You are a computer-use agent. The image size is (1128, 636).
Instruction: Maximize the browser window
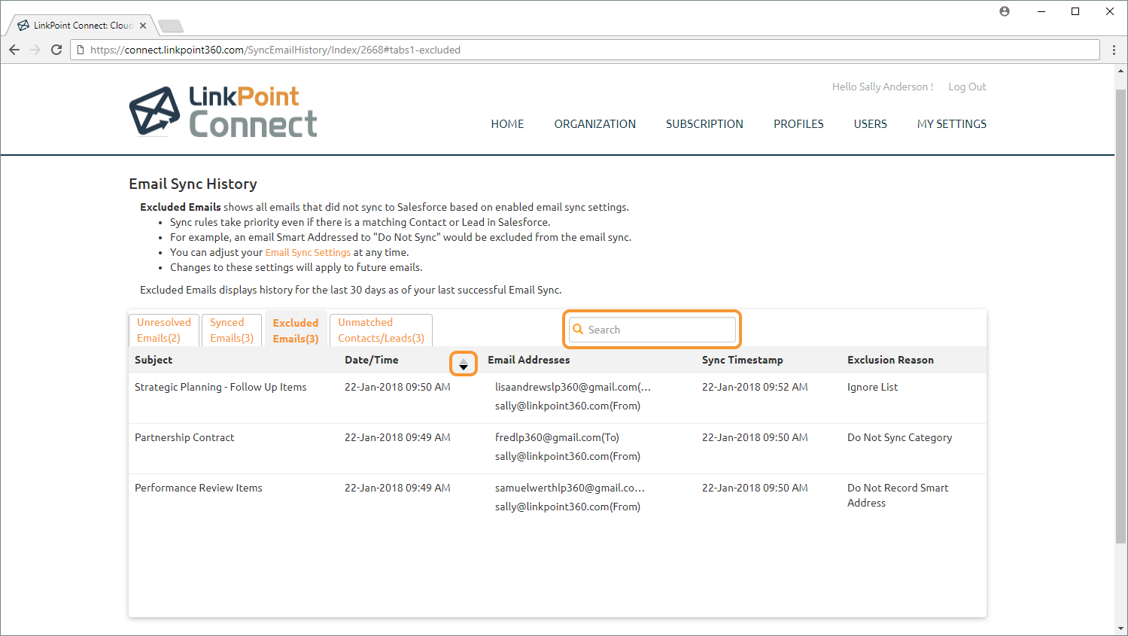(1075, 11)
